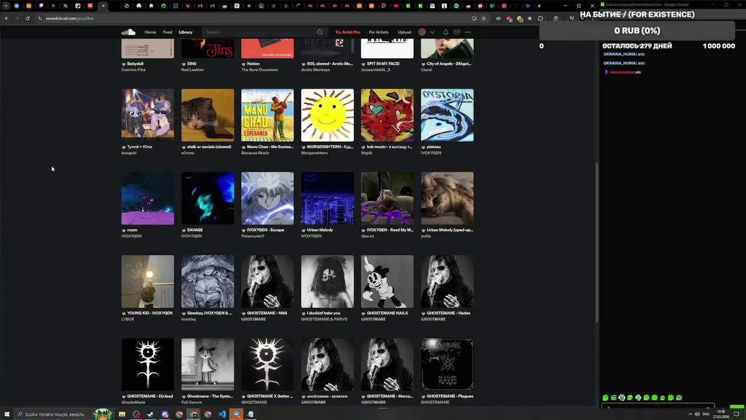
Task: Open the notifications bell
Action: pyautogui.click(x=446, y=32)
